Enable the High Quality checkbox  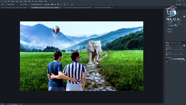[x=43, y=4]
